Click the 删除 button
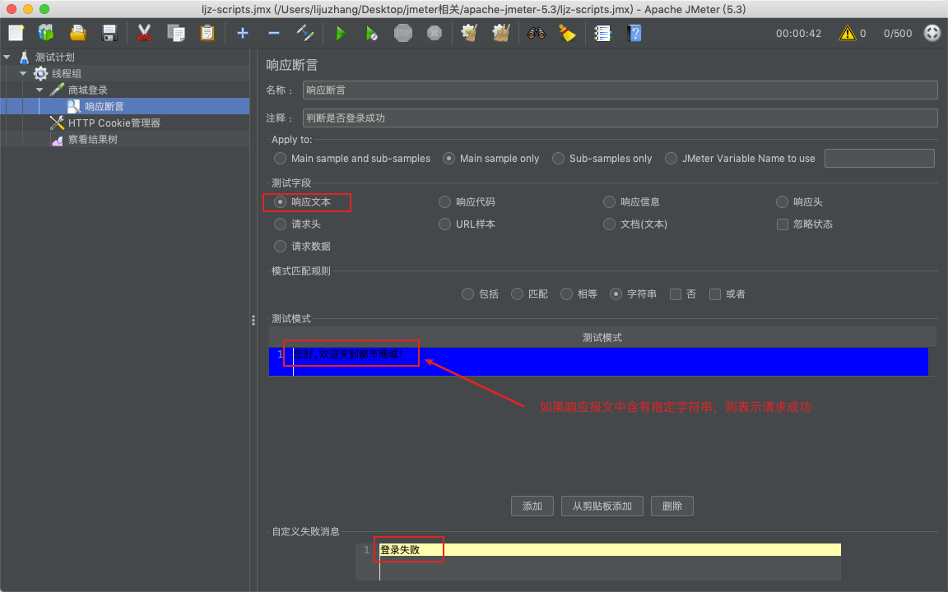The image size is (948, 592). tap(672, 506)
